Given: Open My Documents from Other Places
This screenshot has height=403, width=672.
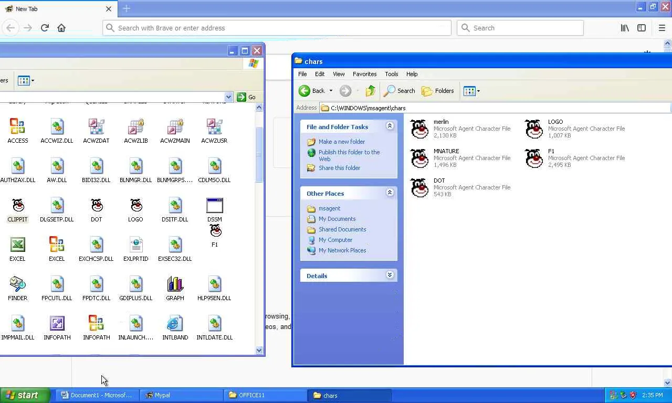Looking at the screenshot, I should coord(337,219).
